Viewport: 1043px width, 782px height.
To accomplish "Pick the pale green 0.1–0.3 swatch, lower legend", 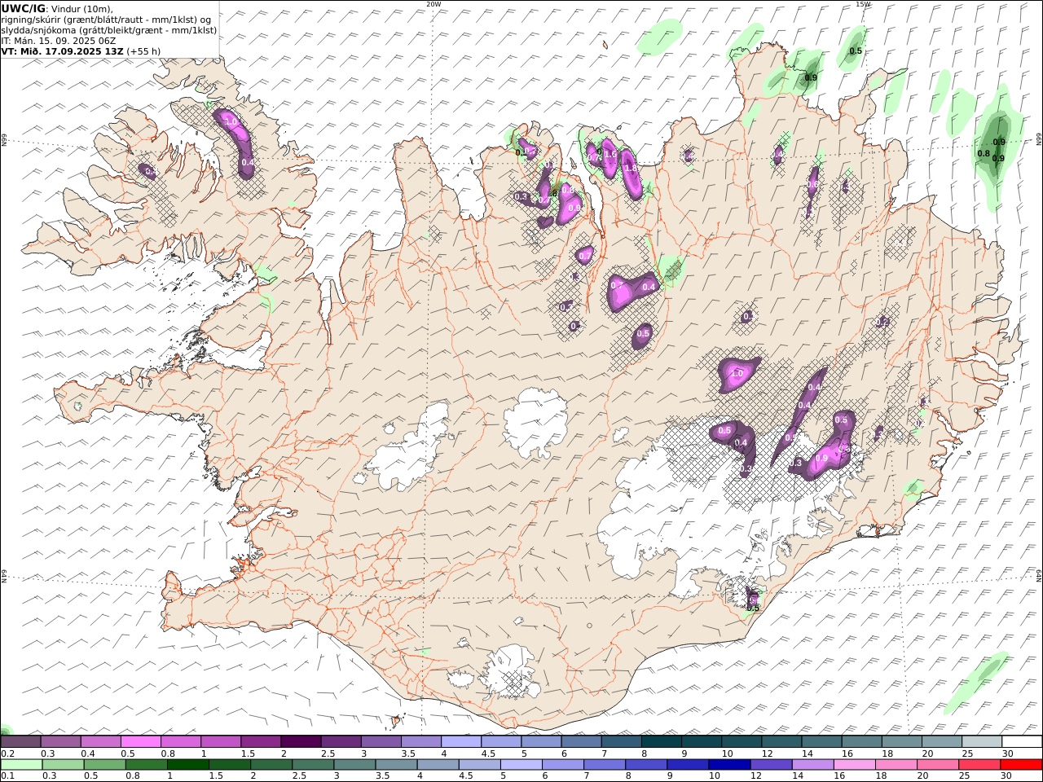I will click(x=20, y=764).
